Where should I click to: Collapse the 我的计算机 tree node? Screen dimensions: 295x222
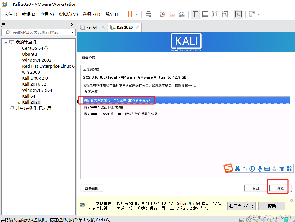(x=6, y=42)
